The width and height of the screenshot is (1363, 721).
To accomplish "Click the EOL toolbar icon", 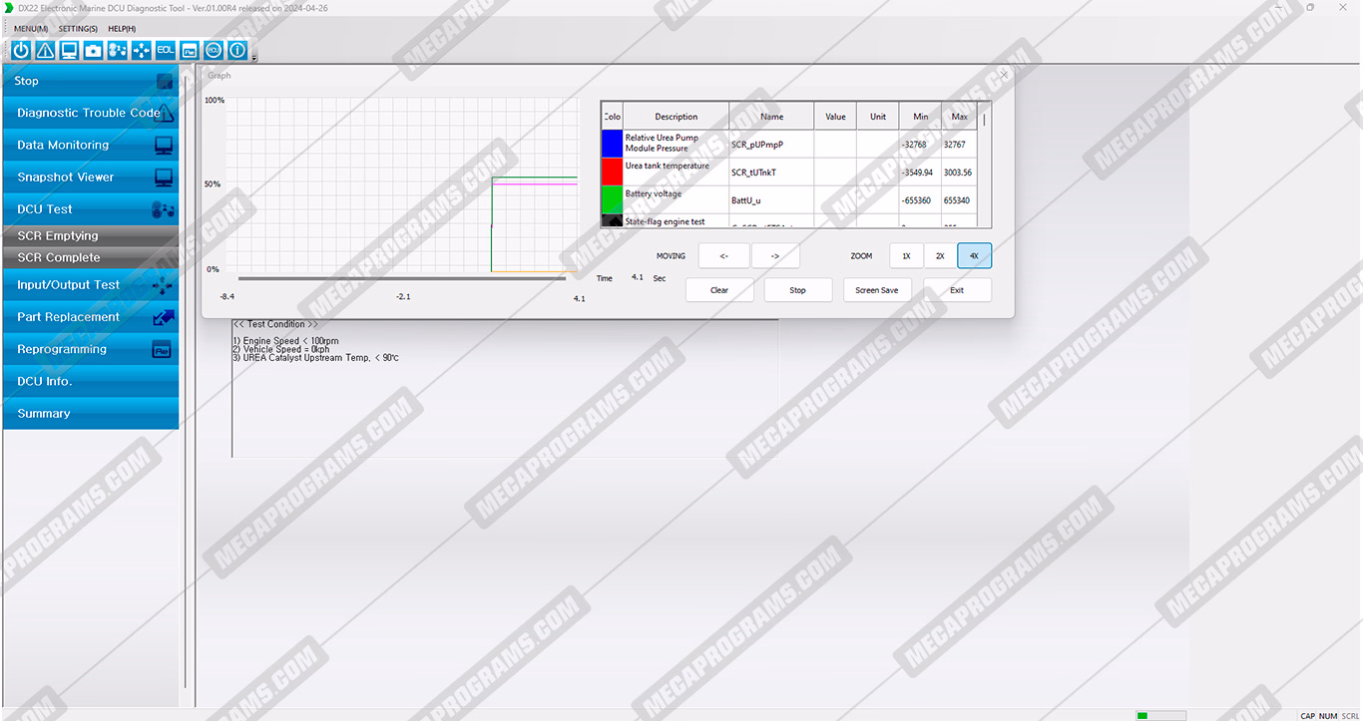I will [x=165, y=50].
